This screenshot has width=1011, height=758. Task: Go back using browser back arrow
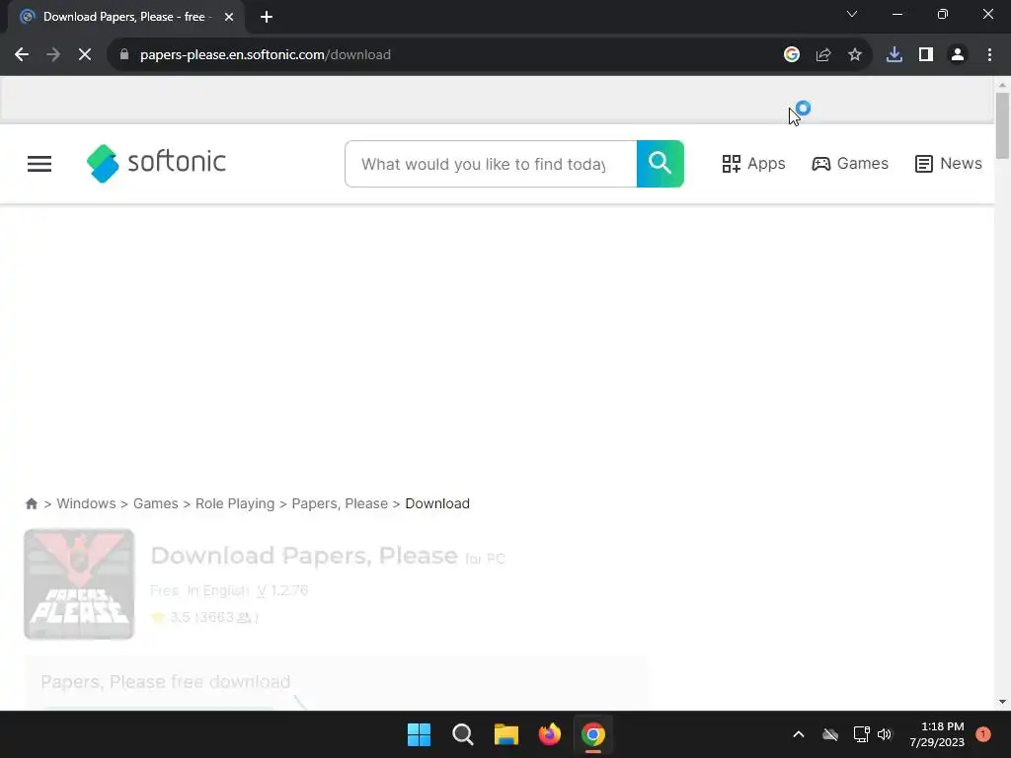click(22, 55)
